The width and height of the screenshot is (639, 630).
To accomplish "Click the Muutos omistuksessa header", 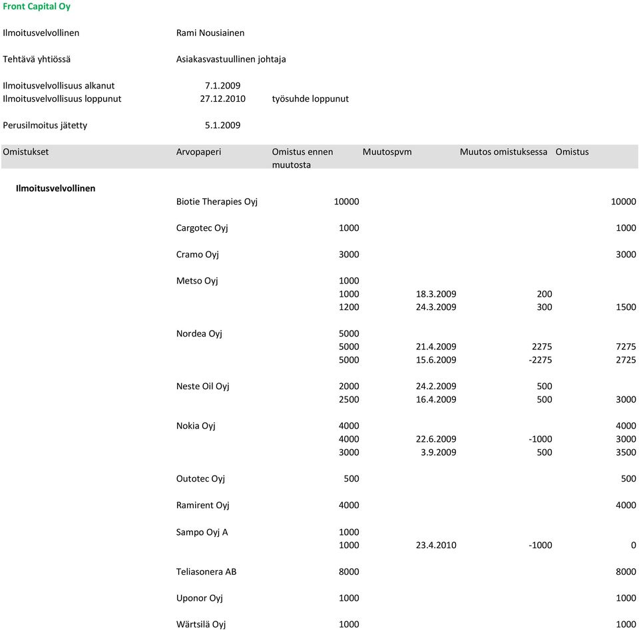I will (503, 152).
